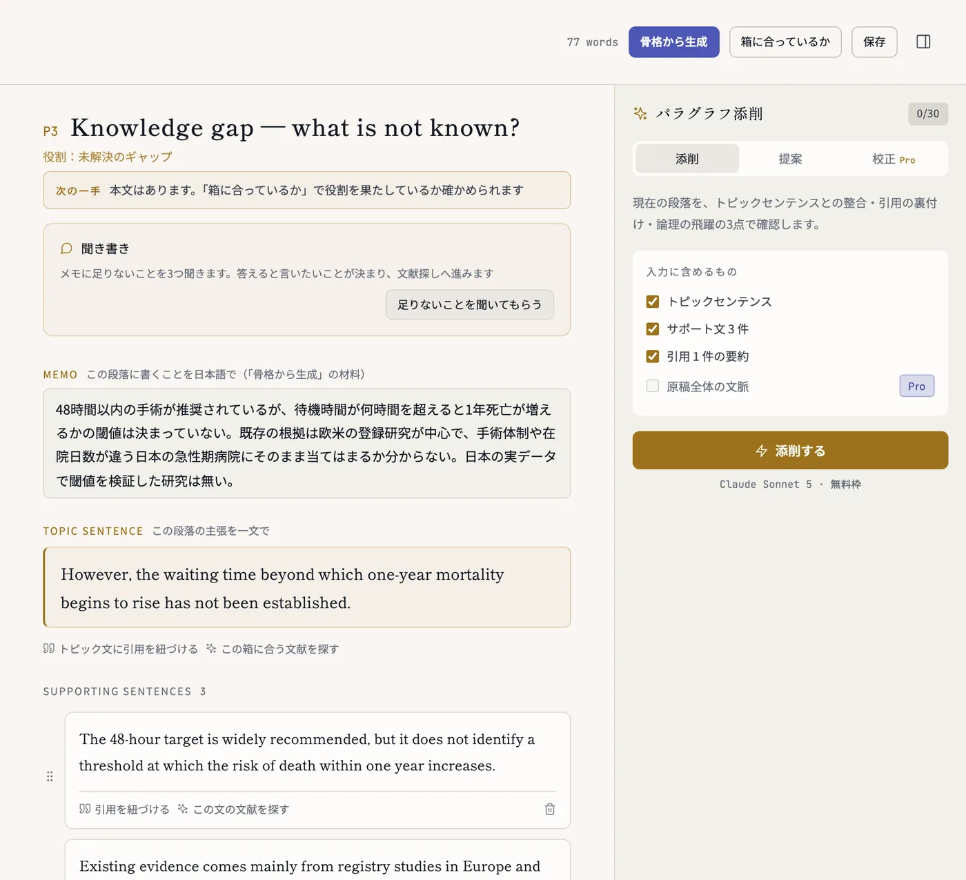Click the '0/30' usage counter
The height and width of the screenshot is (880, 966).
click(928, 114)
